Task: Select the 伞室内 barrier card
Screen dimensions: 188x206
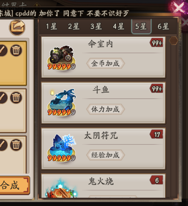Action: click(104, 57)
